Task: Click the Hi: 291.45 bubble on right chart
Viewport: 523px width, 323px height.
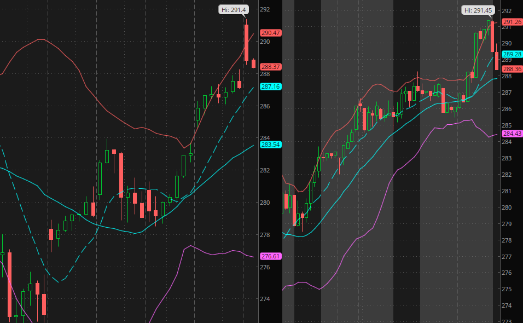Action: coord(478,10)
